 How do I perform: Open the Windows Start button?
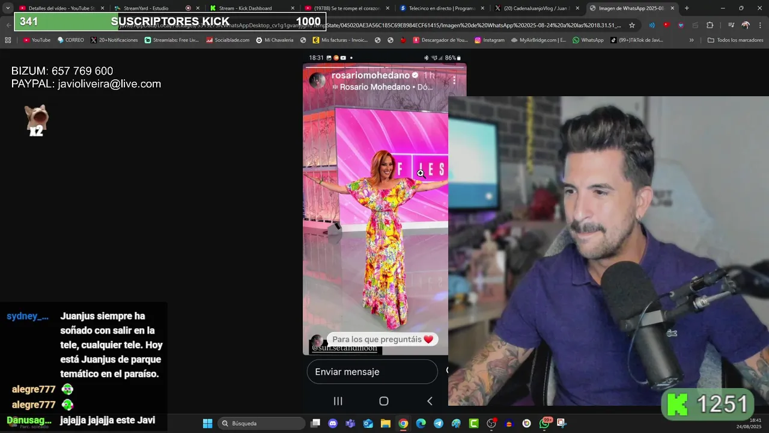[207, 423]
